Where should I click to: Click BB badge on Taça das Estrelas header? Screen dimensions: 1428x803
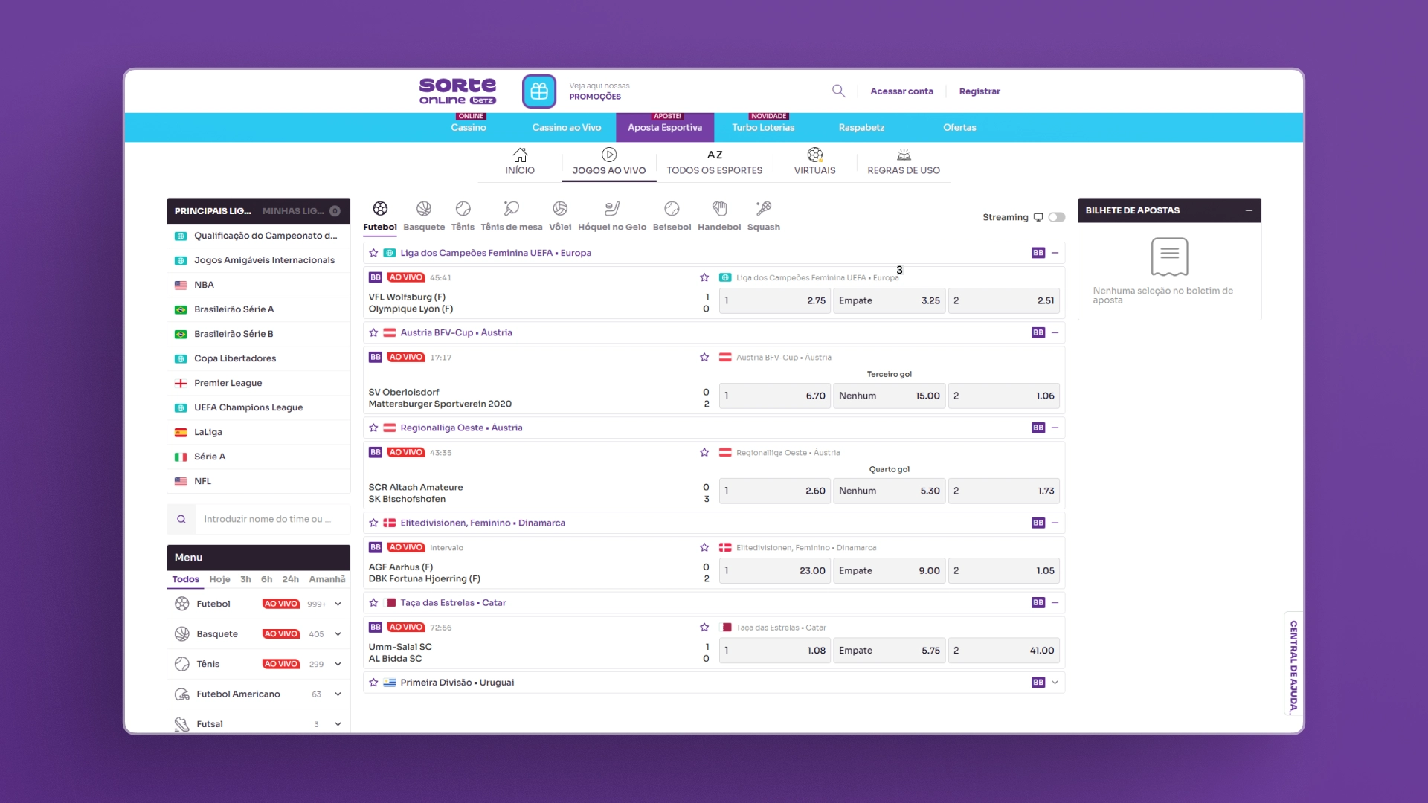tap(1038, 602)
